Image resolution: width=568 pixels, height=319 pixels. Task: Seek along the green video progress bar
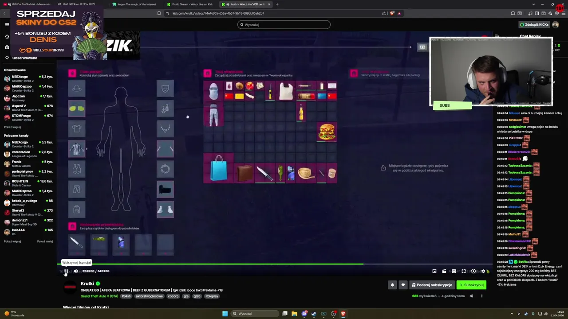(275, 264)
